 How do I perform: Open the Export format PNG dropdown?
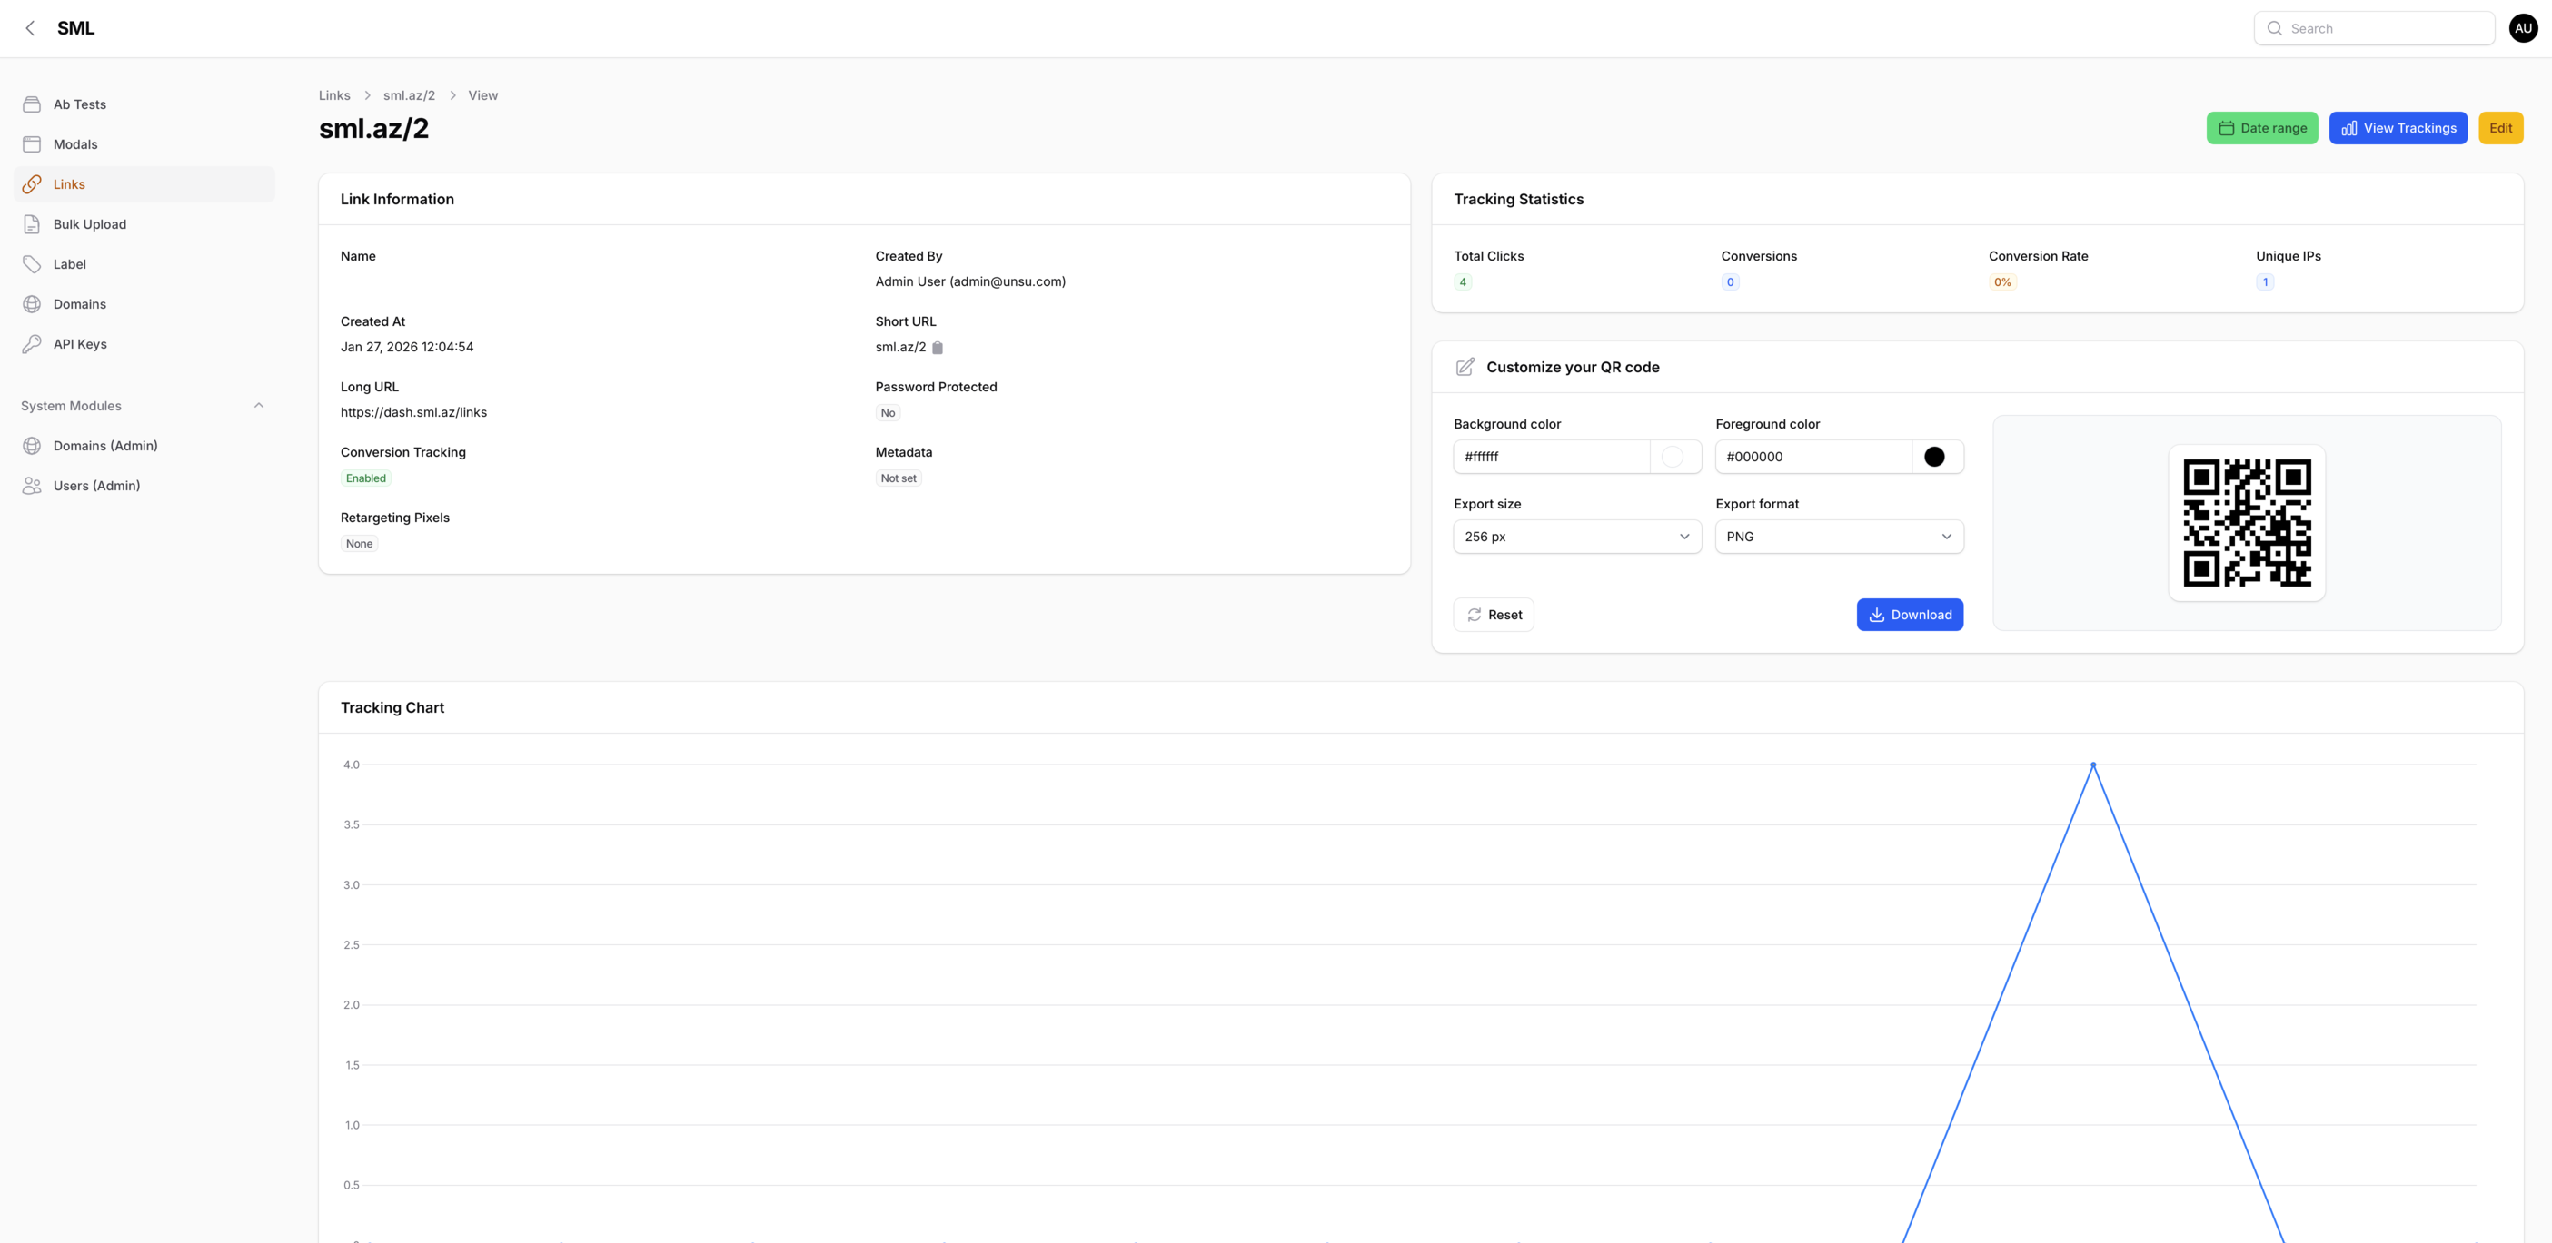(1838, 537)
